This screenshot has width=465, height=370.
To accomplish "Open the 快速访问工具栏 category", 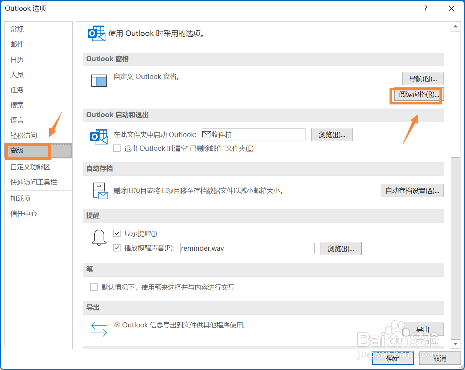I will (38, 182).
